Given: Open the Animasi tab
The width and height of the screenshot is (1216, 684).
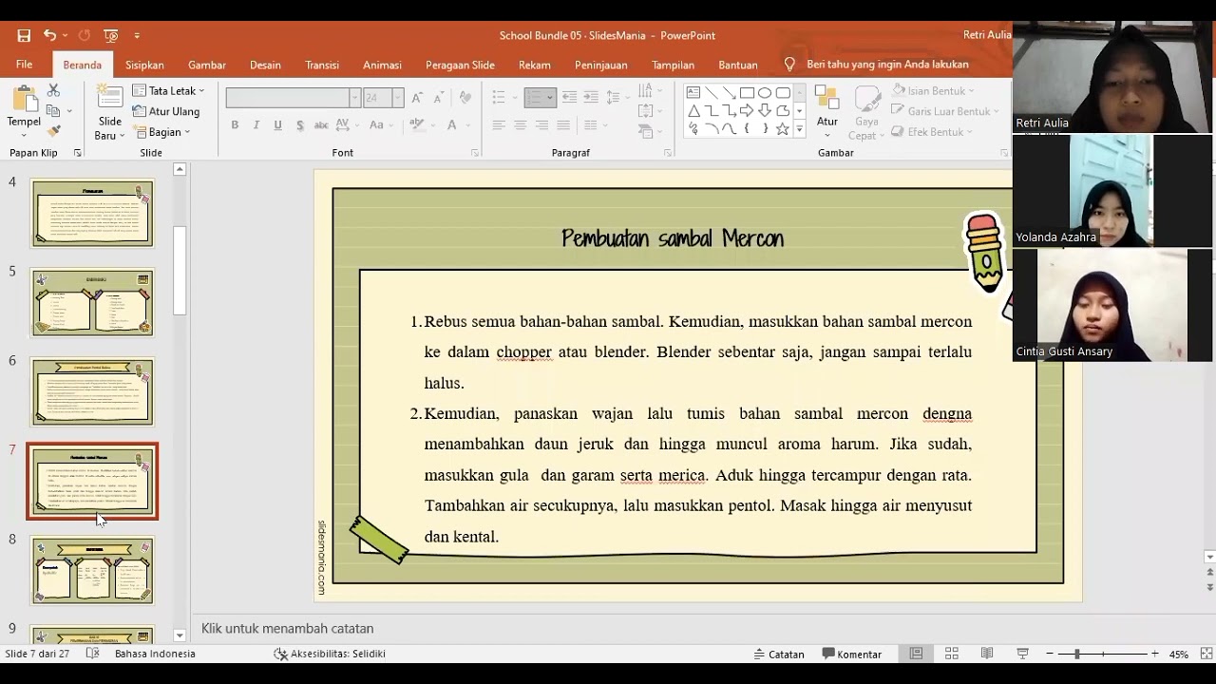Looking at the screenshot, I should (x=382, y=65).
